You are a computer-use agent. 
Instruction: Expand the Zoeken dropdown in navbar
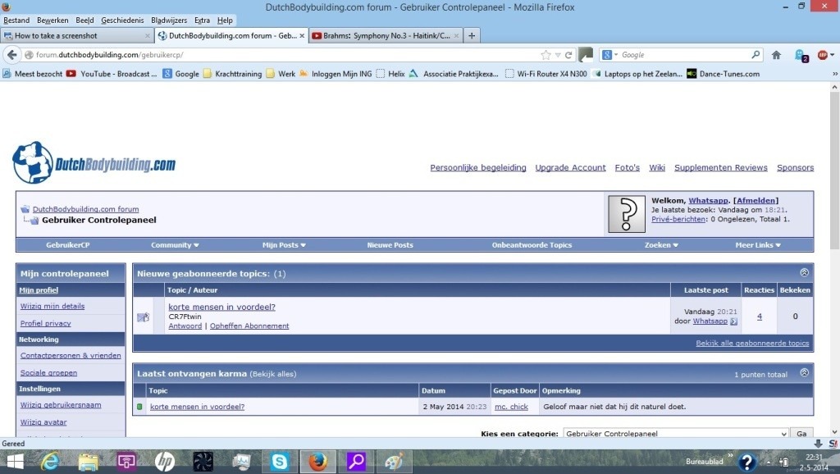coord(661,245)
